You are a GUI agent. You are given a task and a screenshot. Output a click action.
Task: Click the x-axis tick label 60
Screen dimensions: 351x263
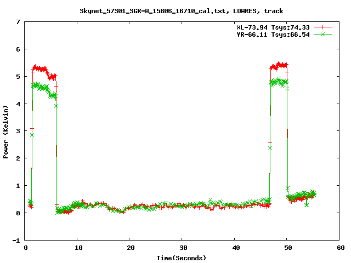pyautogui.click(x=341, y=248)
